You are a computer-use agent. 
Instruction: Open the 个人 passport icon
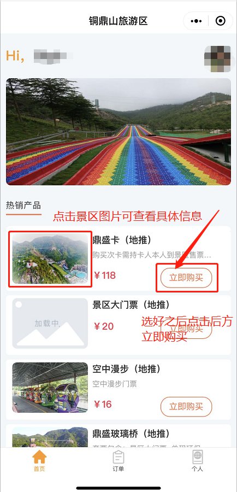198,457
